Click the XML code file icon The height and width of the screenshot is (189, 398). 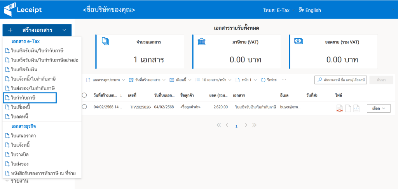point(356,108)
